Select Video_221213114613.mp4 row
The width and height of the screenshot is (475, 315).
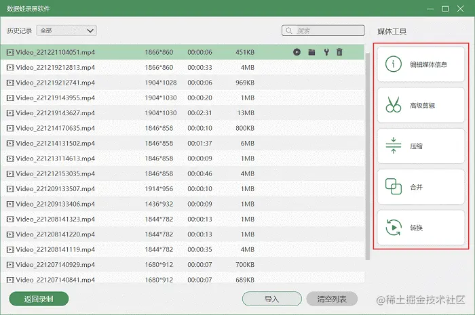tap(183, 159)
